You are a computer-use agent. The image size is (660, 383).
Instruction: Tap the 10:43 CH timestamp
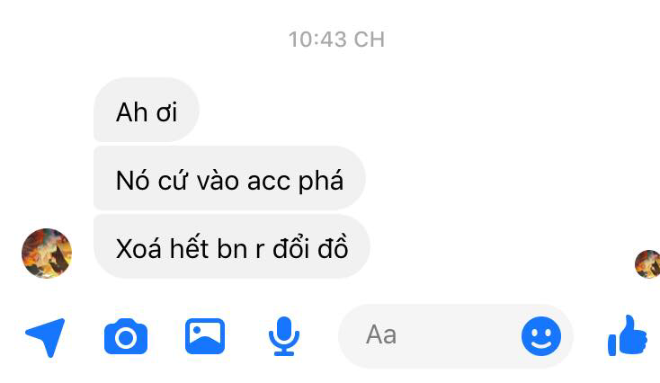[x=336, y=40]
